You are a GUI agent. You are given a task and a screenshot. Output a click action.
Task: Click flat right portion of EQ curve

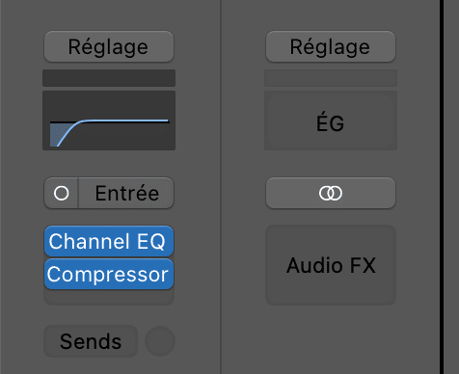(128, 120)
